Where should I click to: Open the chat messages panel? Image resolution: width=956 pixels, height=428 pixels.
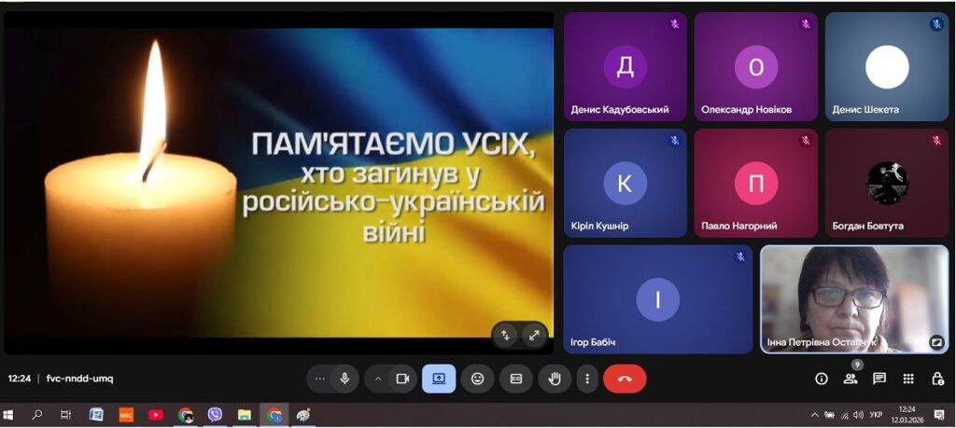879,379
